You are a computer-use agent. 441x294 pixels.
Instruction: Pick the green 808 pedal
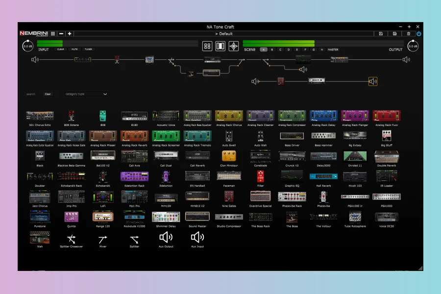(103, 116)
